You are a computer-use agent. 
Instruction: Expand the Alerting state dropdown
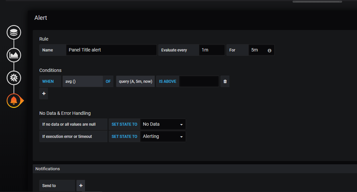163,137
